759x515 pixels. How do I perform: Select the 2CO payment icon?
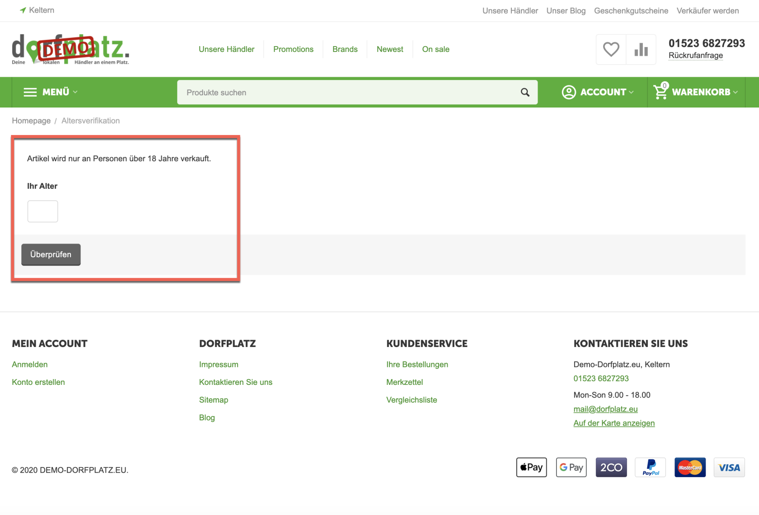(x=611, y=467)
